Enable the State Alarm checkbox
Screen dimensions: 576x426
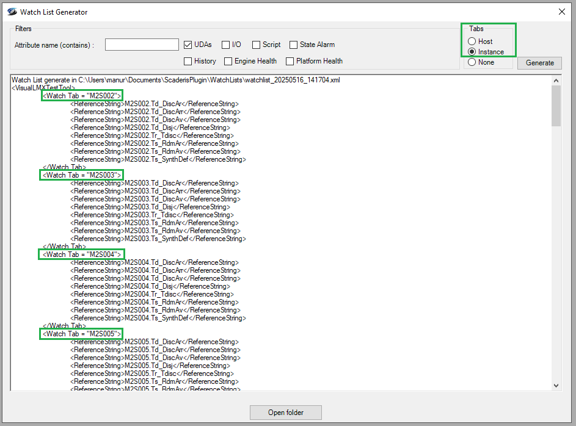point(293,45)
